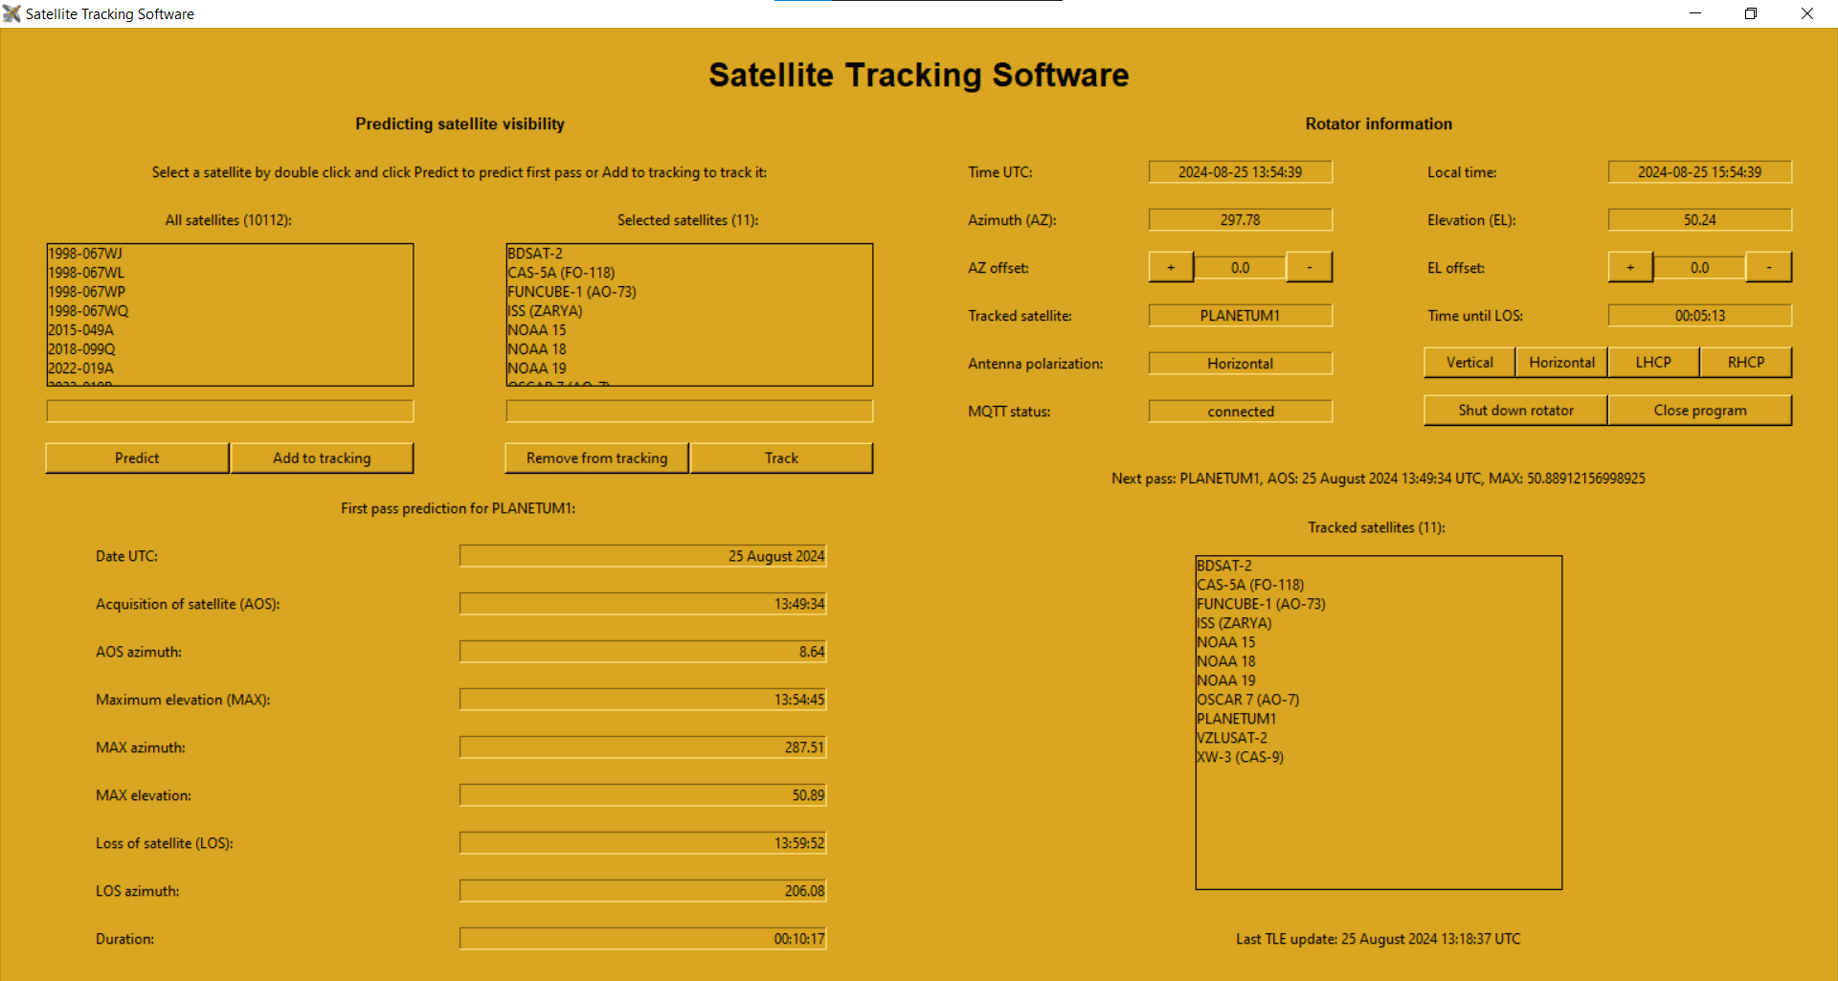Select FUNCUBE-1 (AO-73) in Tracked satellites list
The height and width of the screenshot is (981, 1838).
(1378, 604)
